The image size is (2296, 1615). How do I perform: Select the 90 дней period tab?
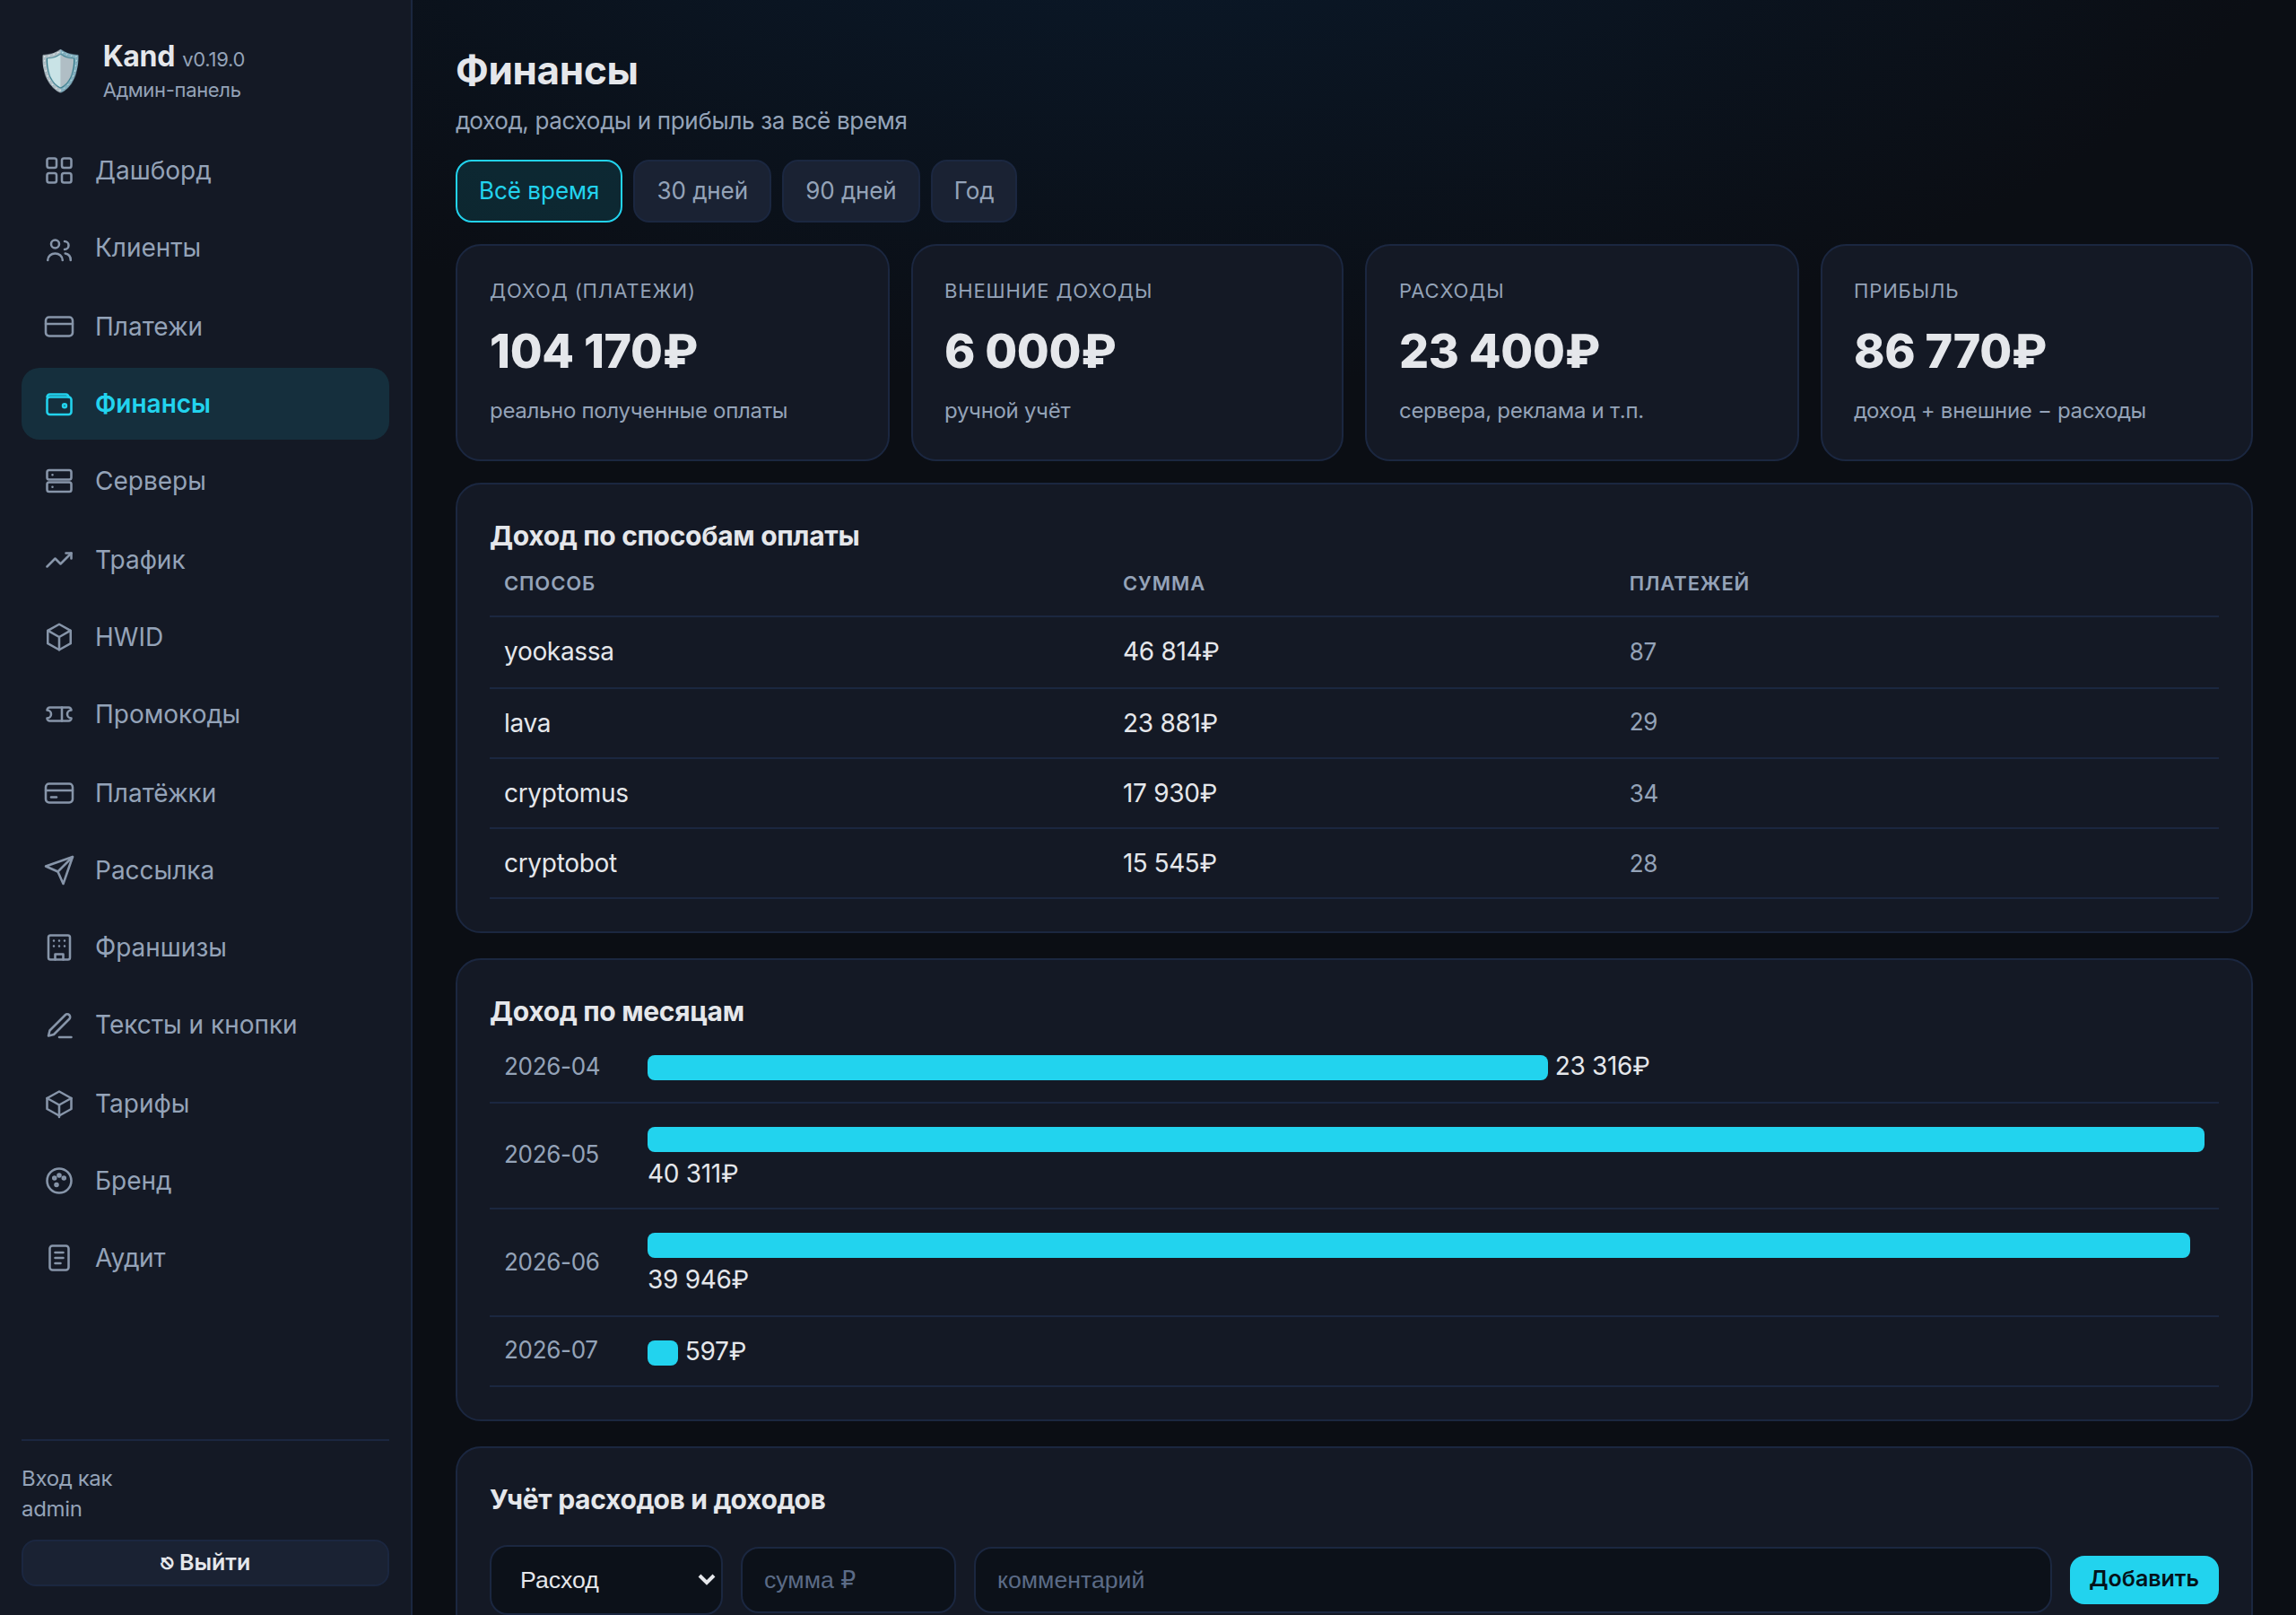851,191
